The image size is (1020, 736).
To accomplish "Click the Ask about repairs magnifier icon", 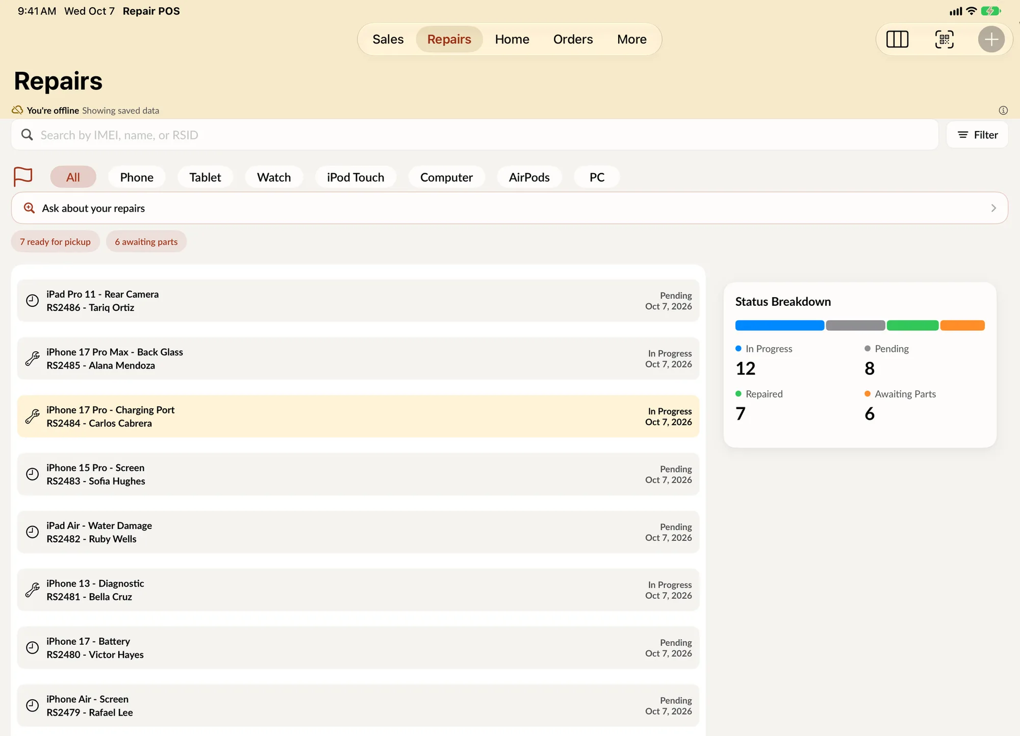I will pos(30,208).
